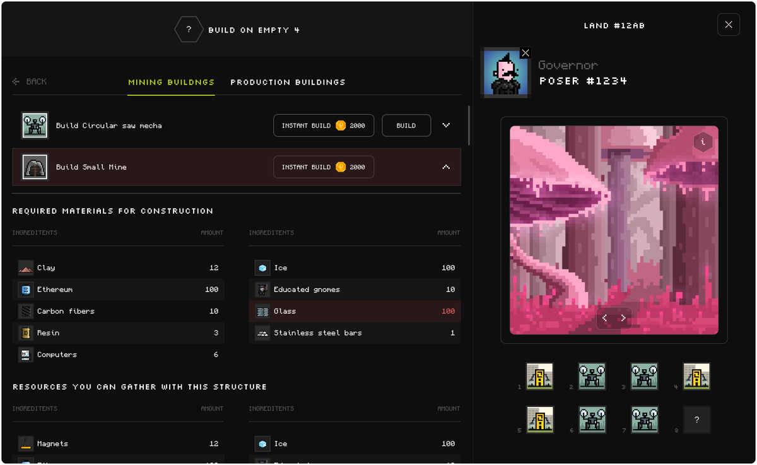Select building slot 6 mecha
757x465 pixels.
pyautogui.click(x=592, y=420)
